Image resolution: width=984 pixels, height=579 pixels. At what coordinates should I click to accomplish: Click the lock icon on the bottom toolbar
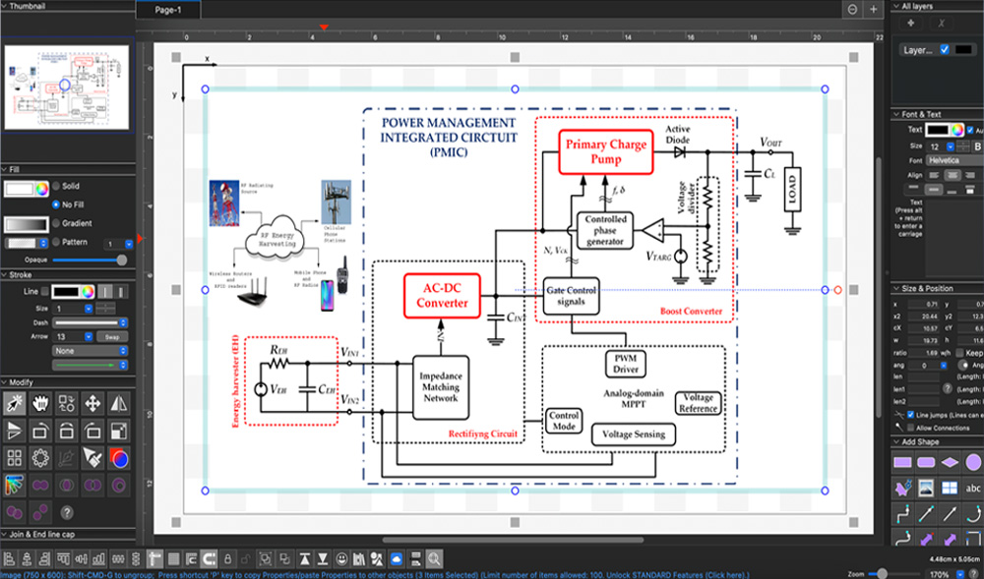tap(228, 560)
